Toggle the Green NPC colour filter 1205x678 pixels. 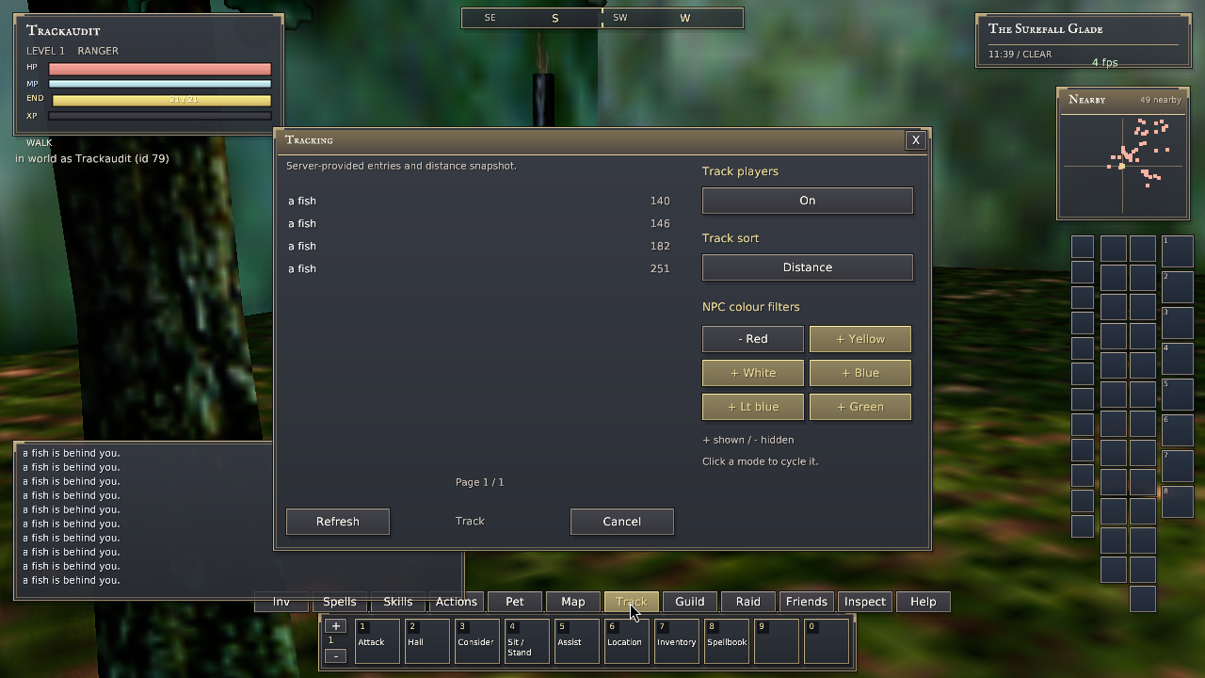(x=860, y=407)
